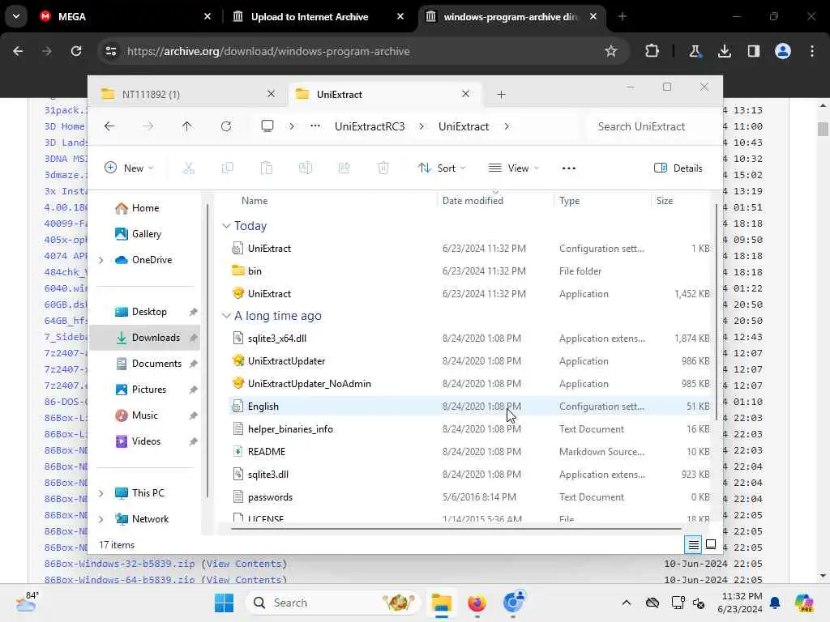The image size is (830, 622).
Task: Click the This PC monitor icon in address bar
Action: 267,126
